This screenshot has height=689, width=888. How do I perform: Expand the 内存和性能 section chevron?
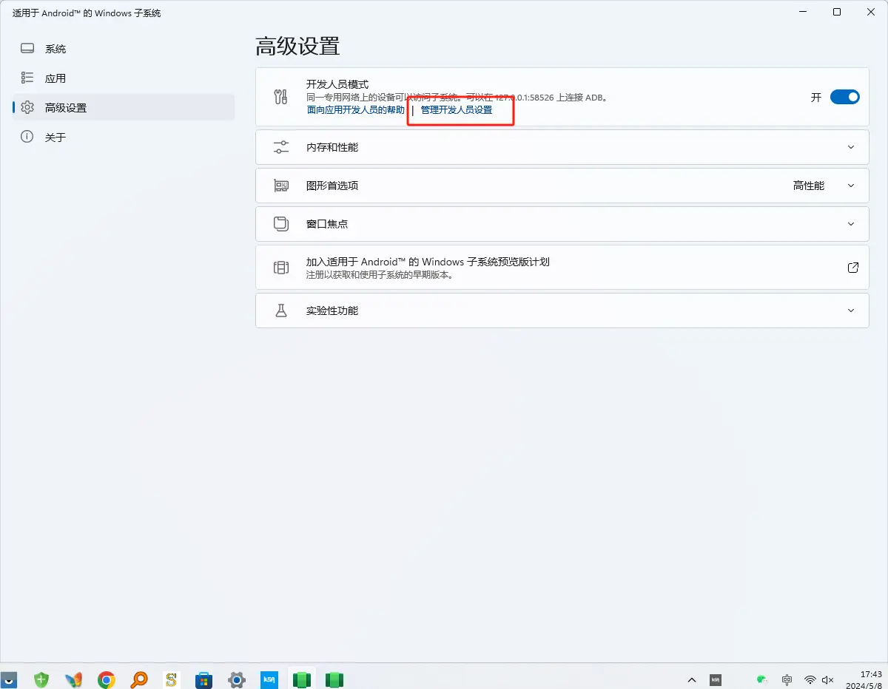click(x=851, y=147)
